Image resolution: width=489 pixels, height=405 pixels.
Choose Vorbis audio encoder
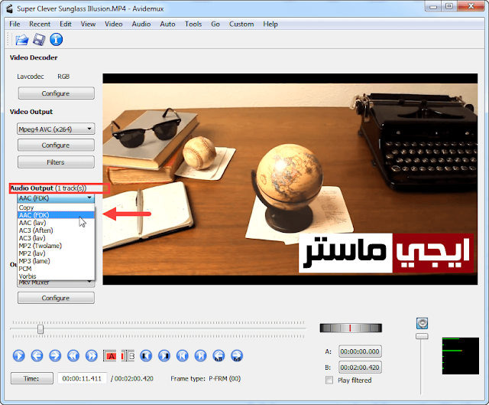tap(56, 276)
